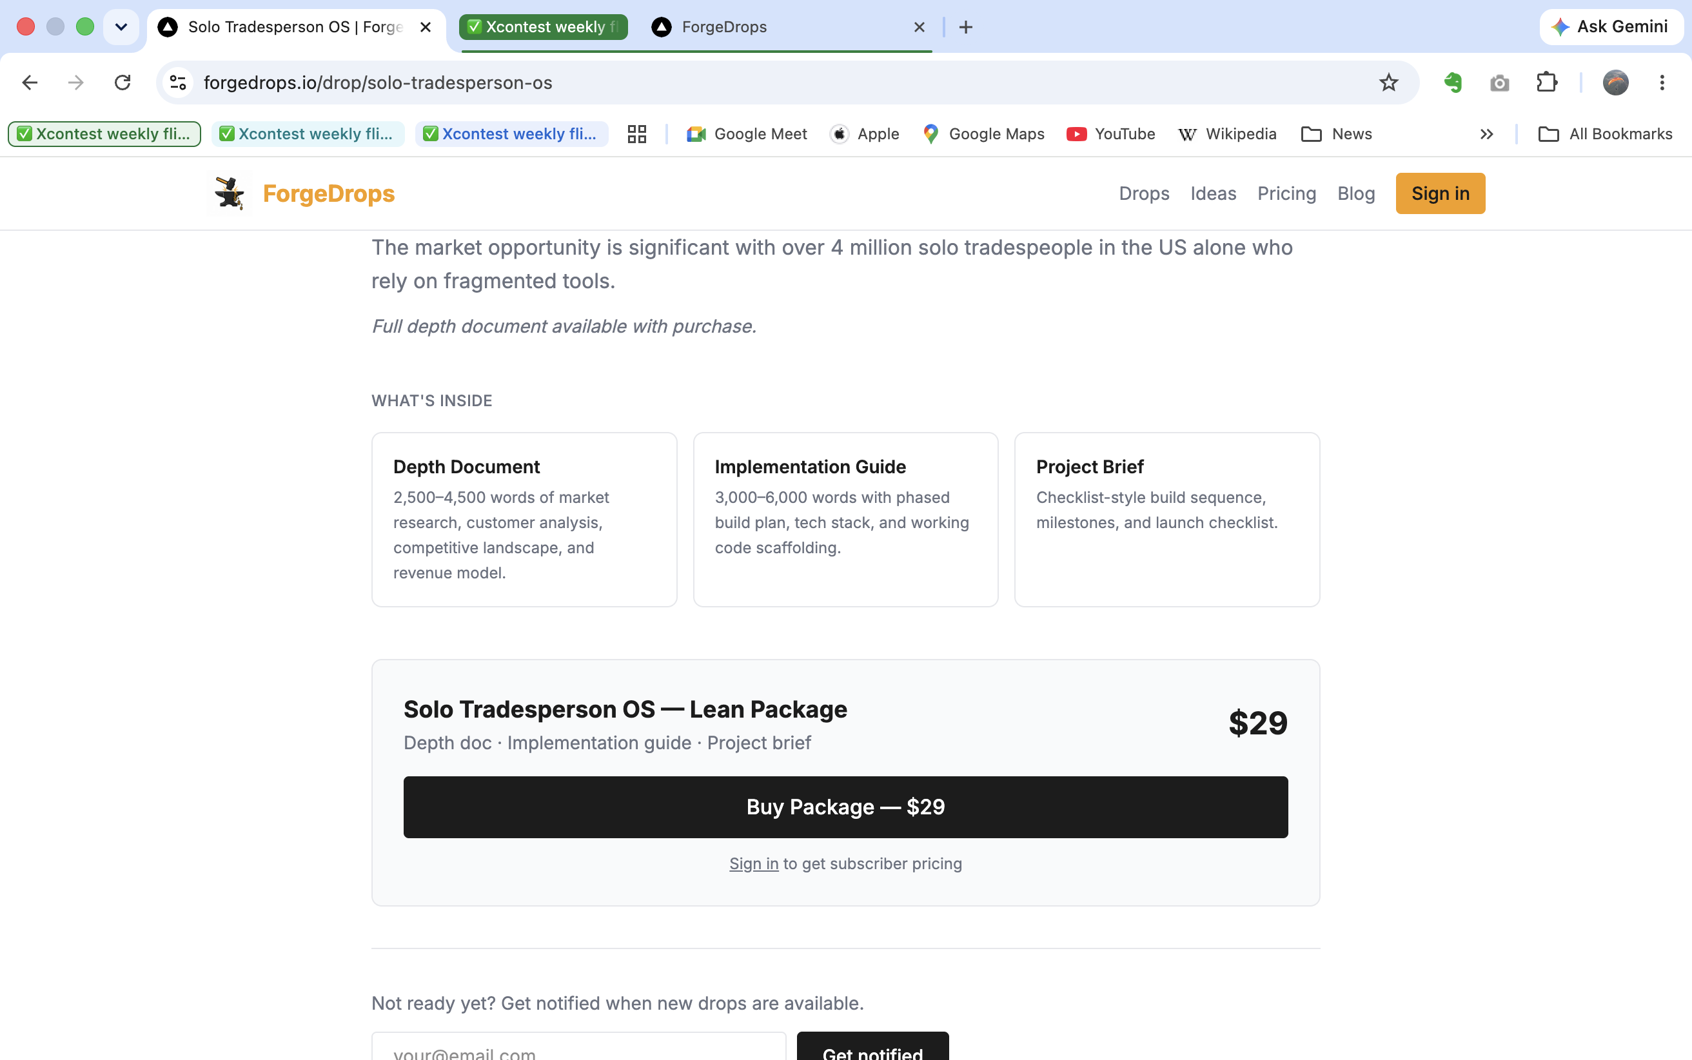Image resolution: width=1692 pixels, height=1060 pixels.
Task: Open the Evernote extension icon
Action: 1453,83
